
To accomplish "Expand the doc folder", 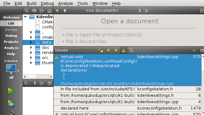I will 31,48.
